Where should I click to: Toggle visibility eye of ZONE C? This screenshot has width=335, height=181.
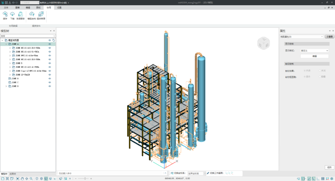pos(50,83)
